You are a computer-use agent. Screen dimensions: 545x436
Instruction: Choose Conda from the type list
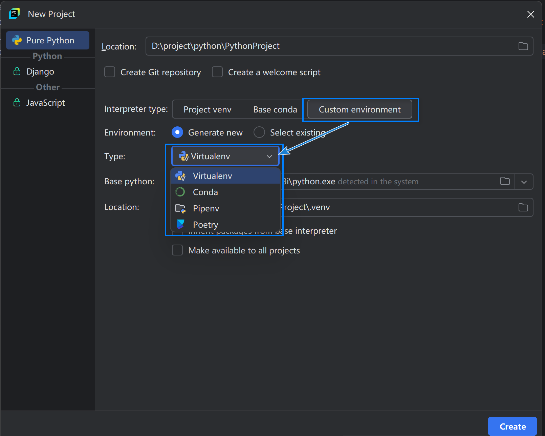tap(226, 192)
